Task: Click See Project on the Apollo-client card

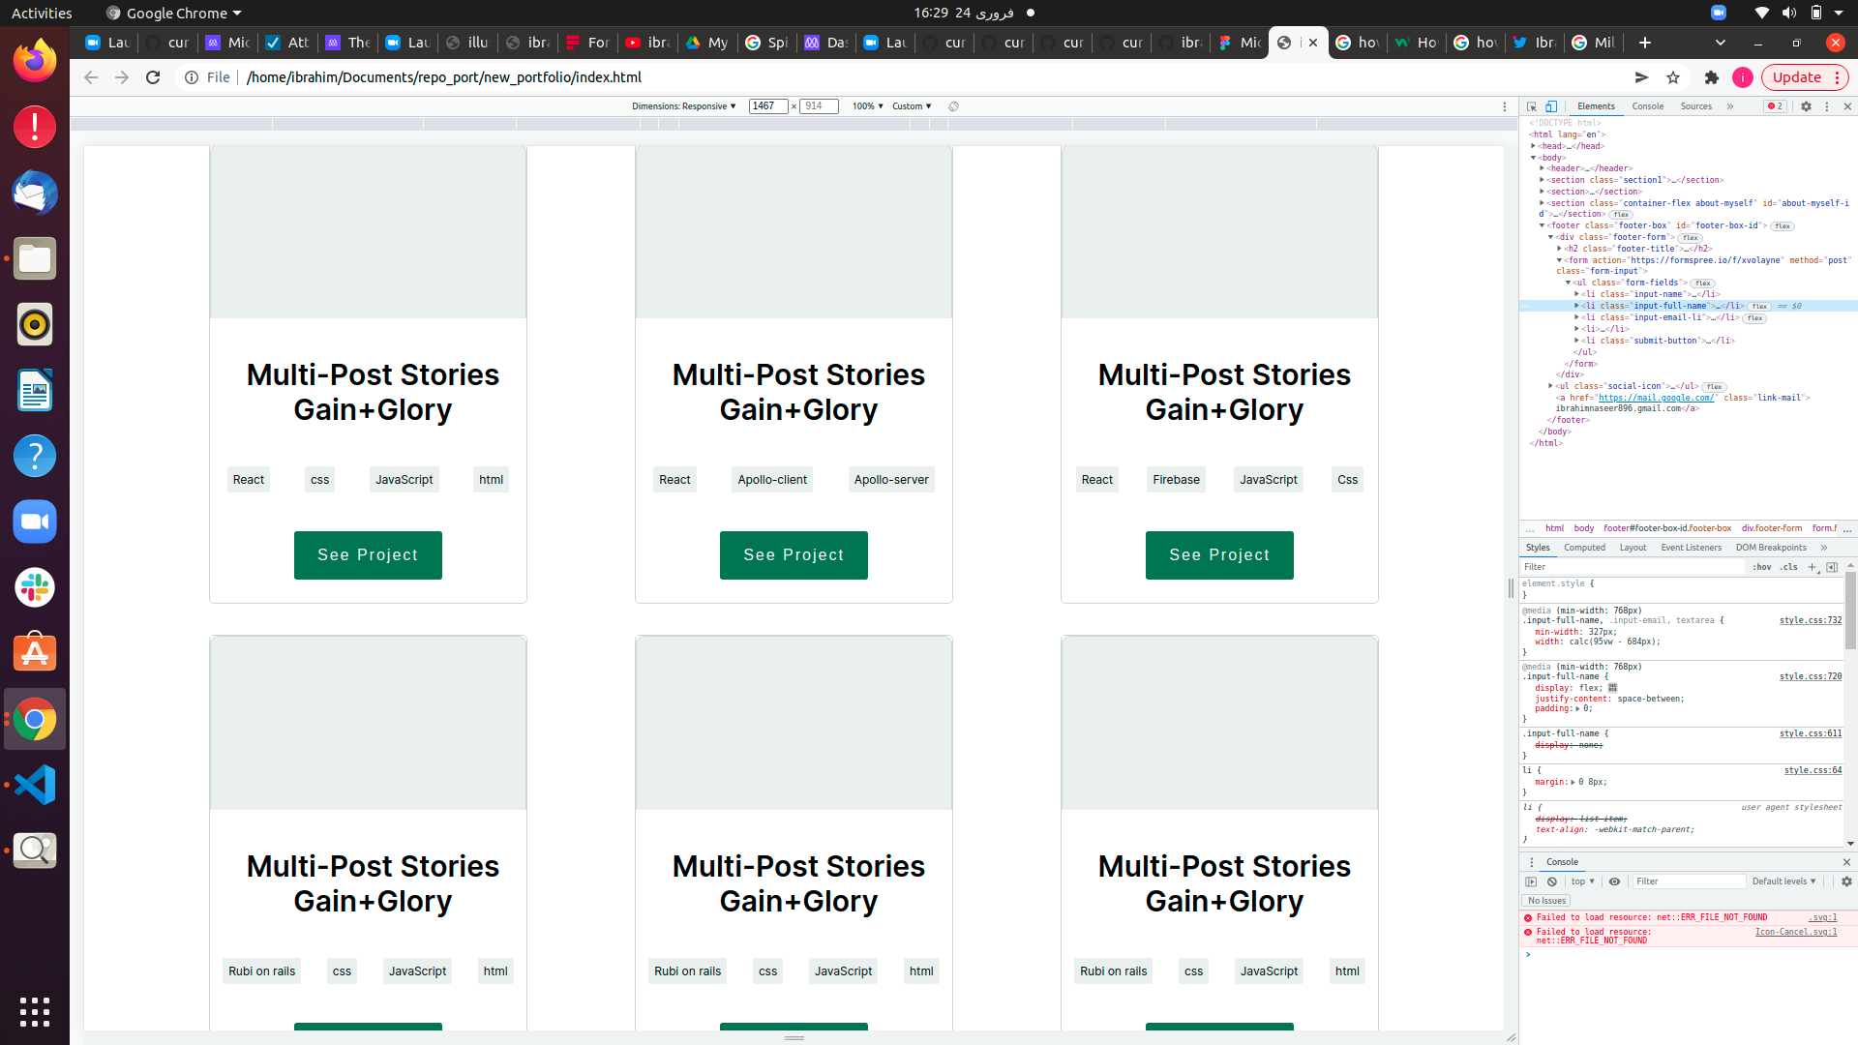Action: point(794,555)
